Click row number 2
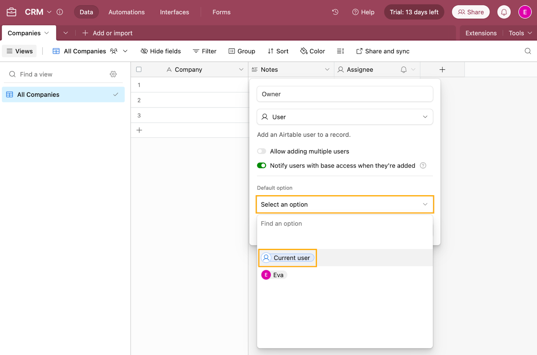This screenshot has height=355, width=537. pos(139,100)
